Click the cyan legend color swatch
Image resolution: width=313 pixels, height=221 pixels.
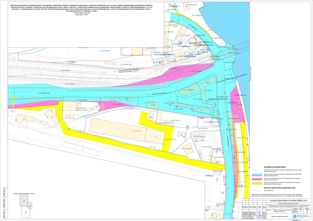(257, 174)
